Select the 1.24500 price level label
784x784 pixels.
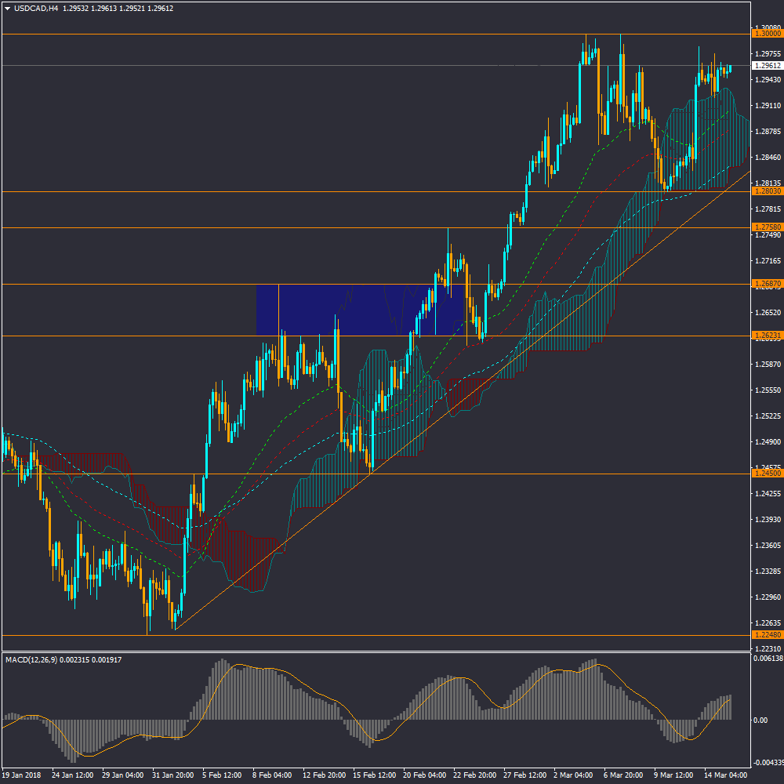click(x=767, y=474)
